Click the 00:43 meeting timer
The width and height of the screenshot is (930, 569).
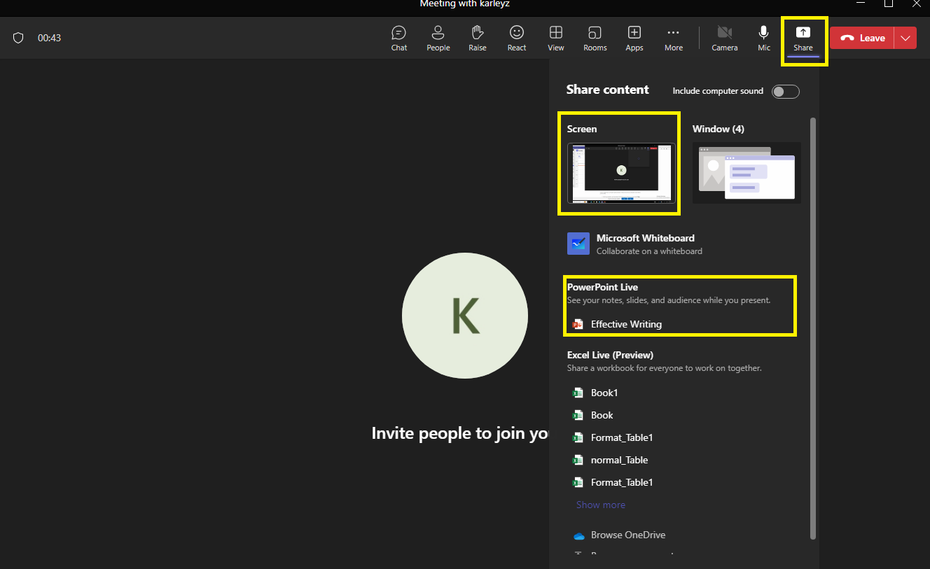coord(49,38)
